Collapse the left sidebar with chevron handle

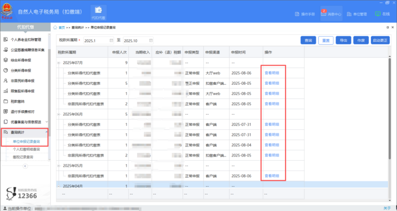25,166
